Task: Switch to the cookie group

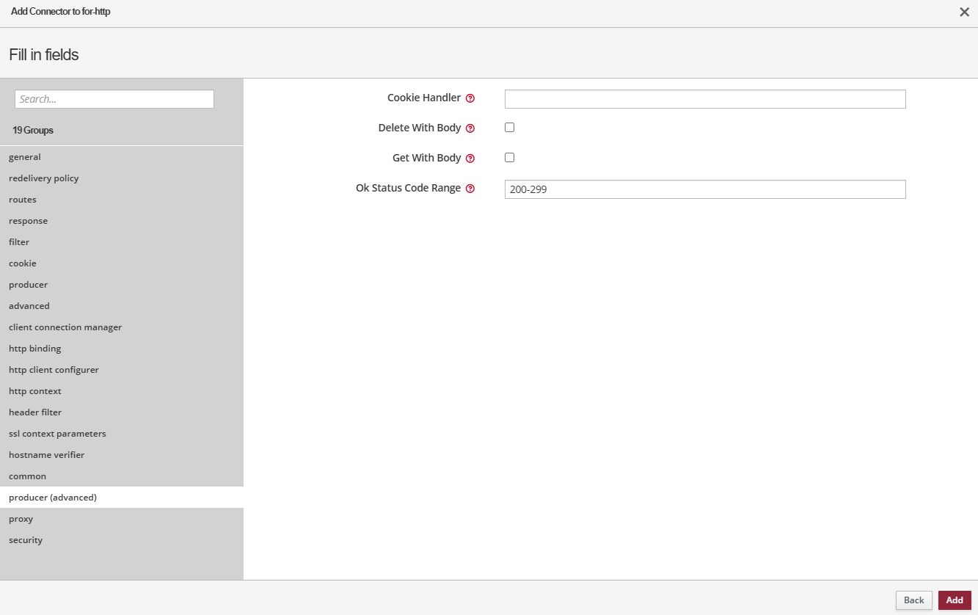Action: click(x=23, y=263)
